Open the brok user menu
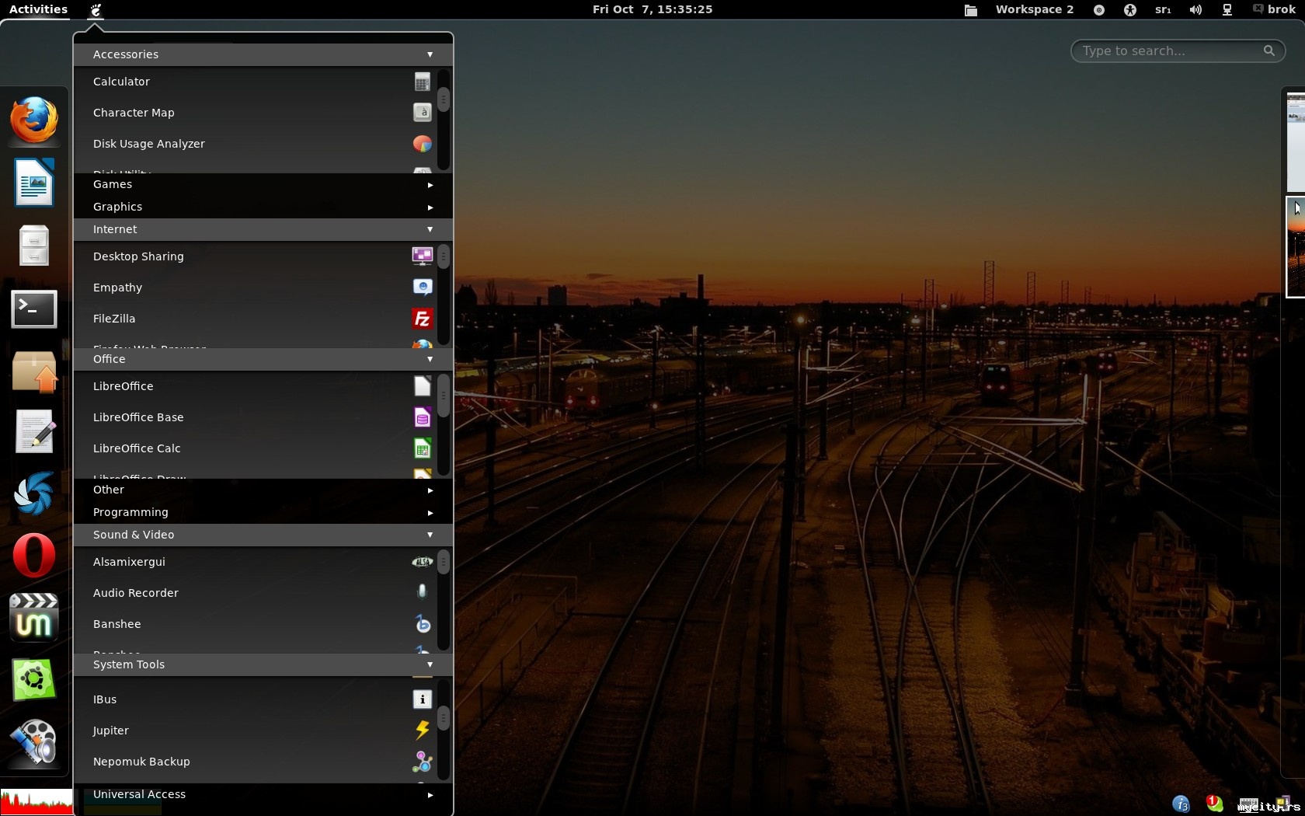 point(1274,9)
